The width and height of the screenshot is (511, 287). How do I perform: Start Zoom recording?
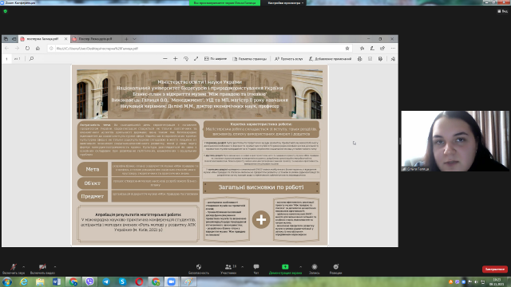(314, 269)
